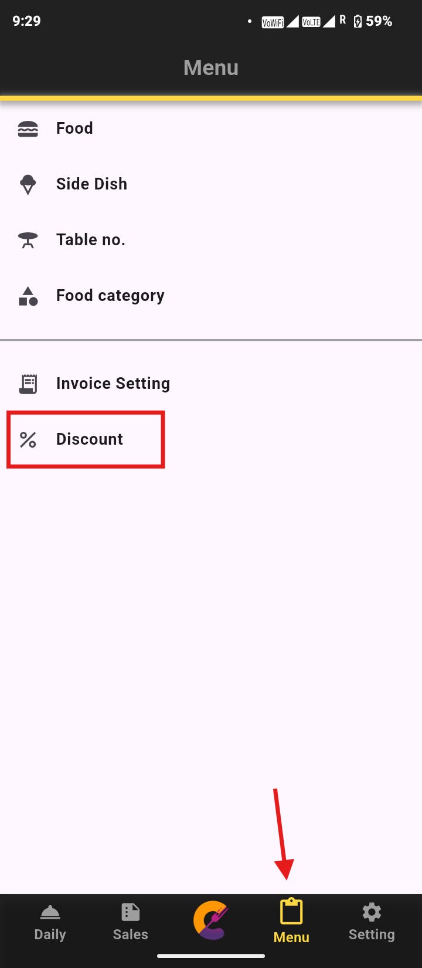This screenshot has width=422, height=968.
Task: Tap the battery indicator in status bar
Action: pos(358,22)
